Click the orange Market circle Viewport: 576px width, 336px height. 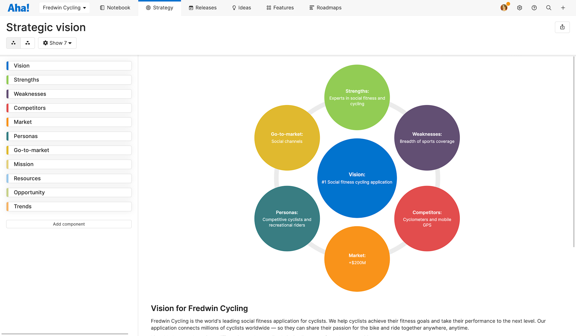coord(357,259)
